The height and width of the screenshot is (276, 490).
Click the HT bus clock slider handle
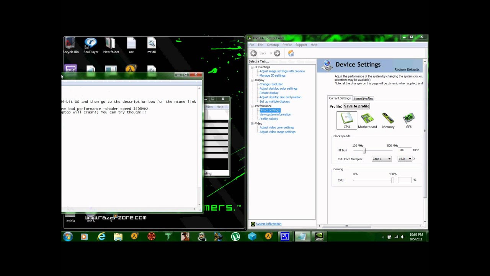[x=364, y=151]
